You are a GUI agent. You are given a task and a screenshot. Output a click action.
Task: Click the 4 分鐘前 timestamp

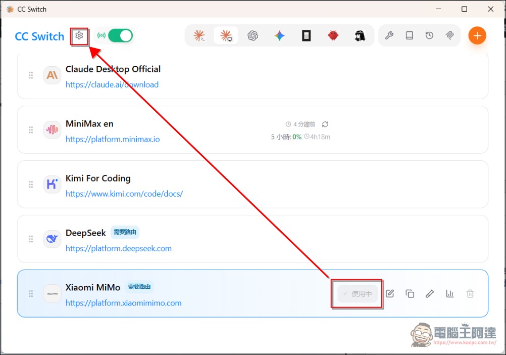point(300,124)
